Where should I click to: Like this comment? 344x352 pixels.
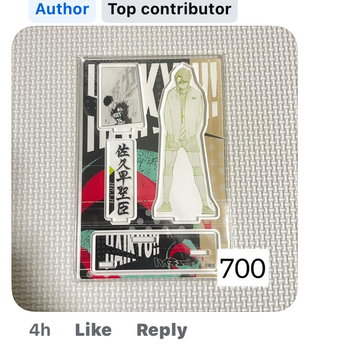pos(93,330)
